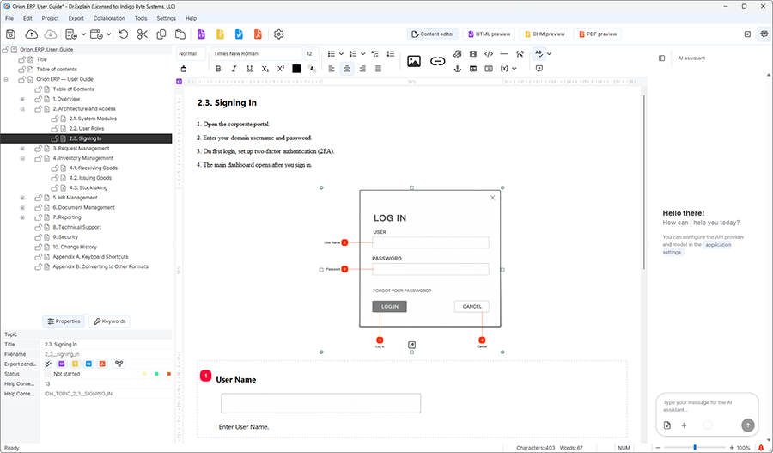Select the Content editor view
This screenshot has height=453, width=773.
point(433,34)
